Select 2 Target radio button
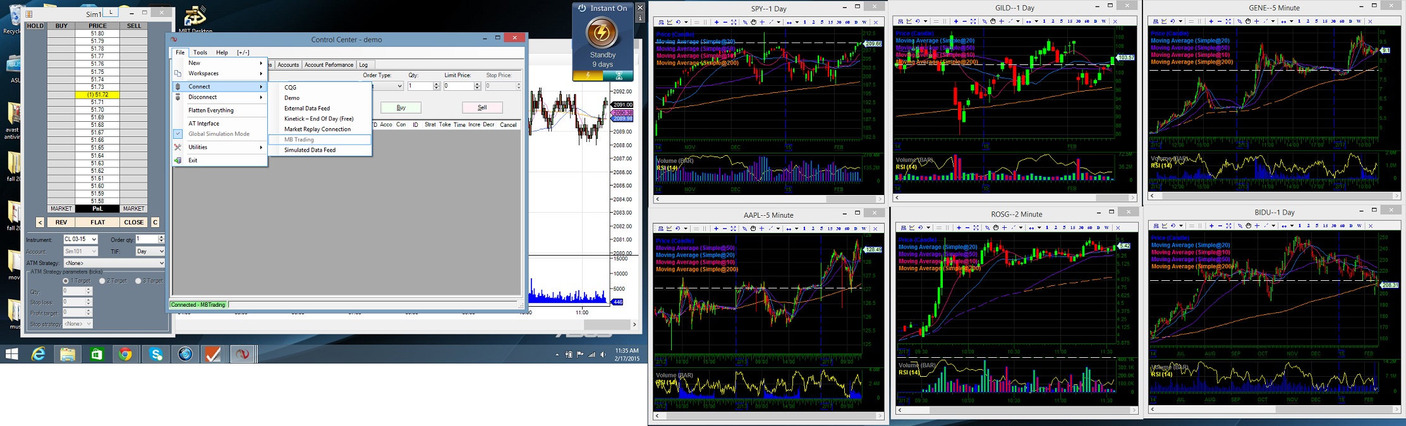1406x426 pixels. pyautogui.click(x=102, y=281)
